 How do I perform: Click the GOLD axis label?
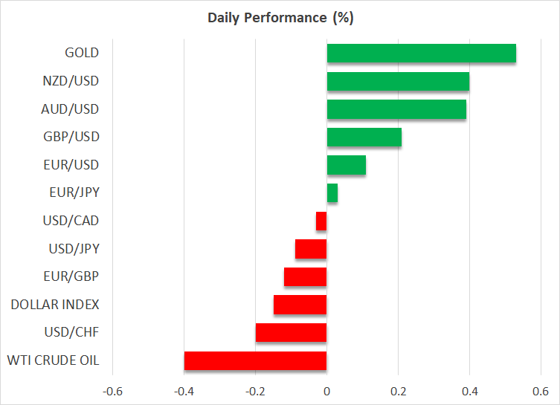[82, 53]
